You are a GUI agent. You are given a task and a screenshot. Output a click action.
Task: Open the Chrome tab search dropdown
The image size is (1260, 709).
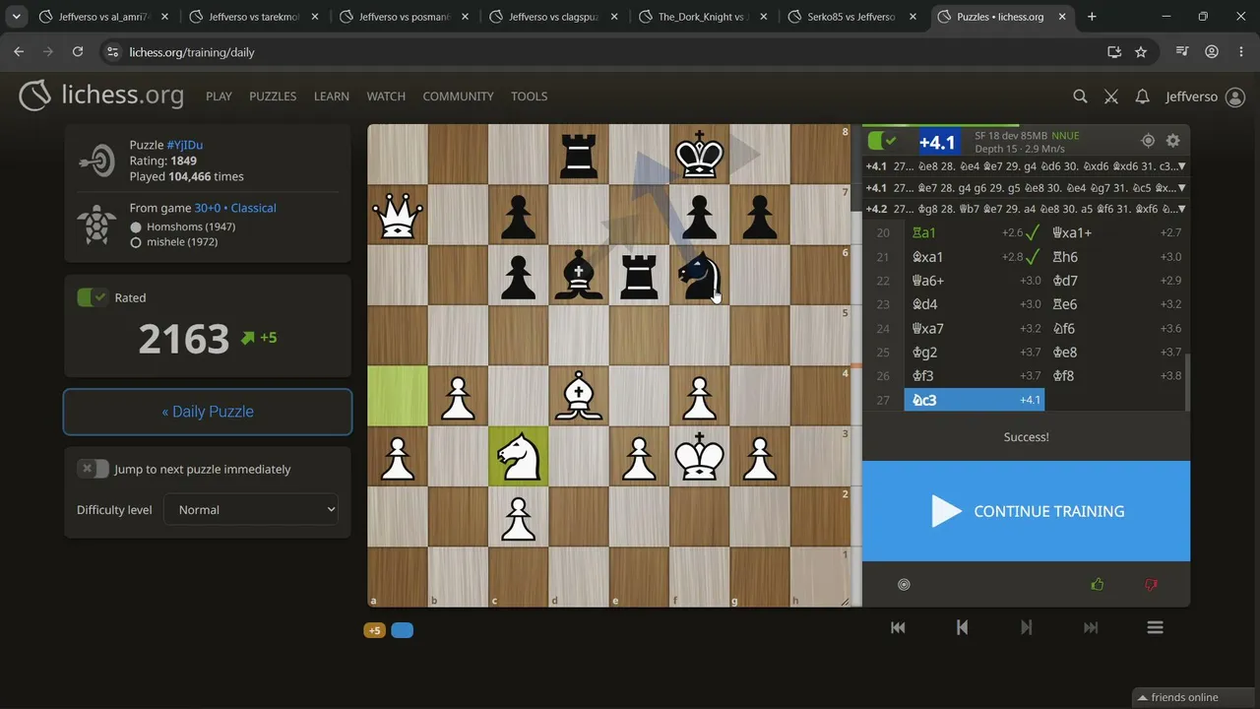point(16,17)
